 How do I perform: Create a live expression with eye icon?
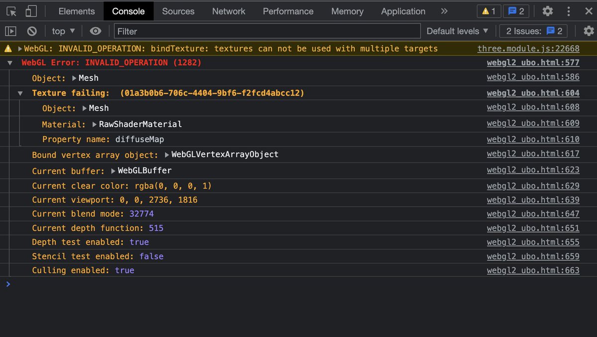(x=96, y=31)
